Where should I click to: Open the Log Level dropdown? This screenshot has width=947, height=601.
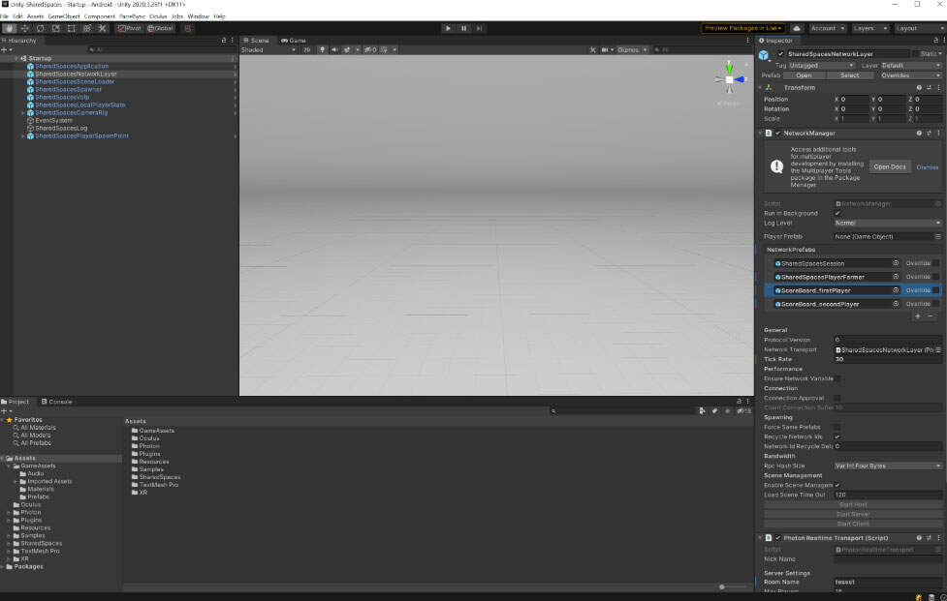point(887,223)
